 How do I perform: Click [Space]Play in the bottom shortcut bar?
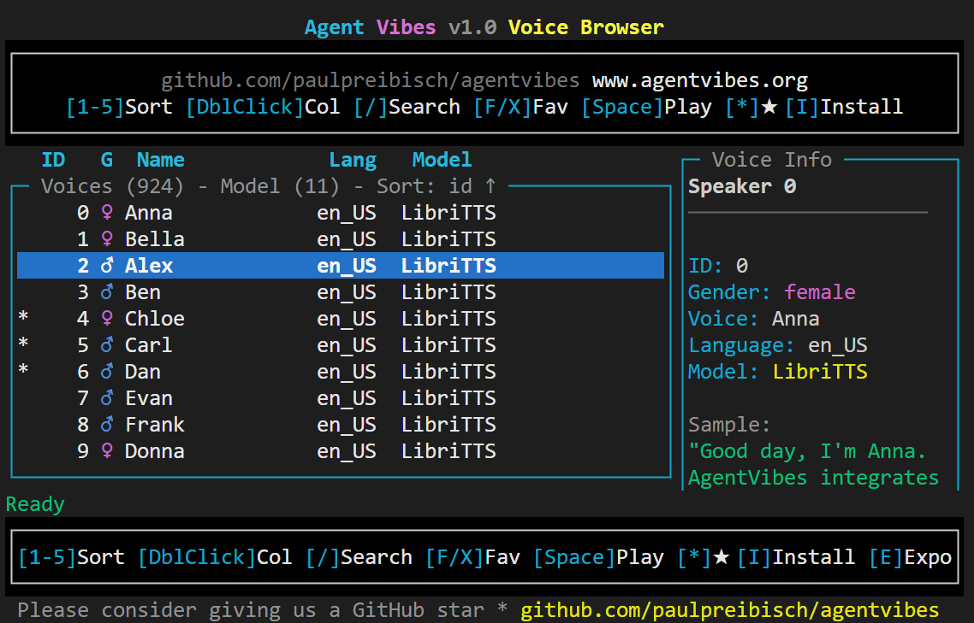[x=599, y=557]
